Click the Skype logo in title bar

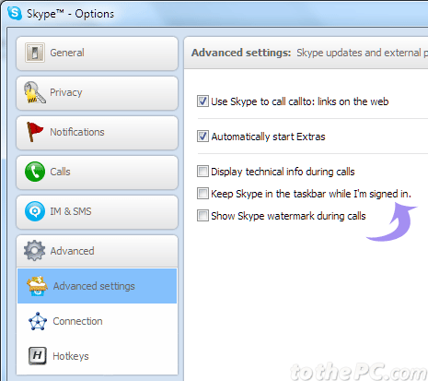click(x=15, y=13)
